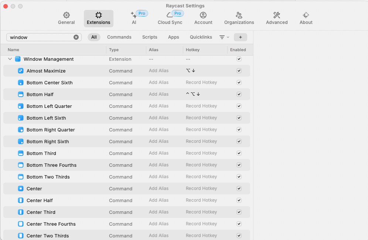Filter list by Scripts

150,37
